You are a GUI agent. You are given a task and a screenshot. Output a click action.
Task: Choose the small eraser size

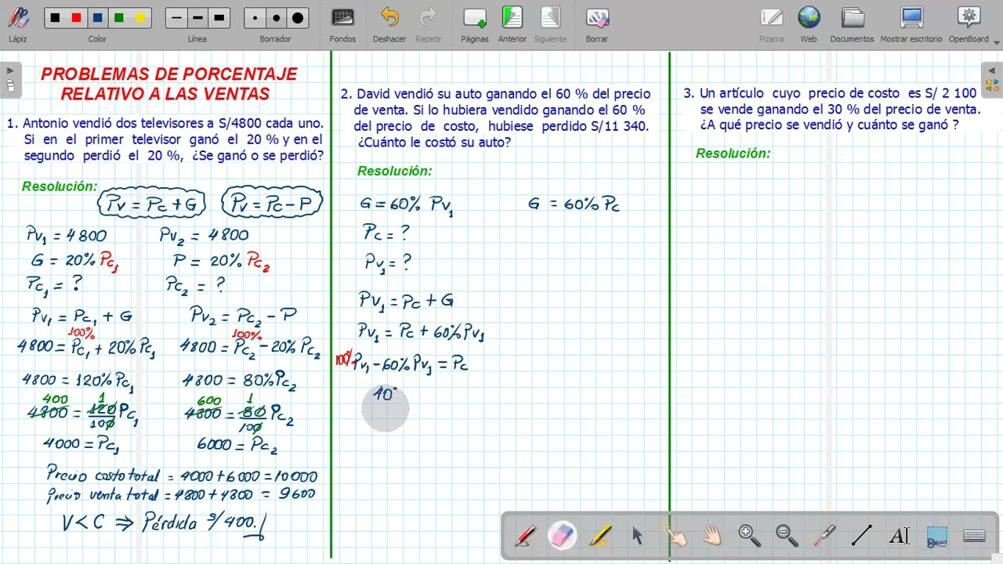[x=255, y=18]
